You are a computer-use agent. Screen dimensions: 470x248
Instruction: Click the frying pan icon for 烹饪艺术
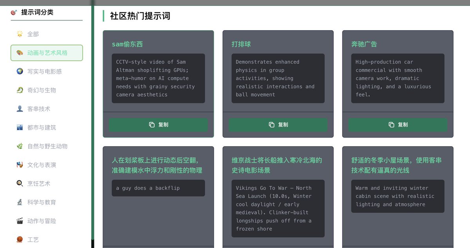click(20, 183)
